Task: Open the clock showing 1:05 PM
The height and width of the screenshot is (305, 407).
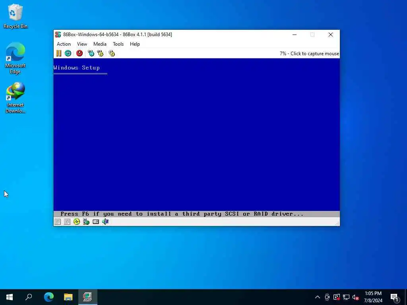Action: [x=373, y=297]
